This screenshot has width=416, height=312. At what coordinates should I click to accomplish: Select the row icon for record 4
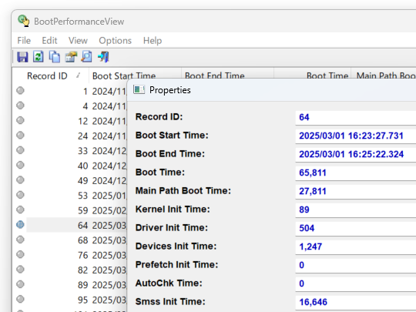coord(21,106)
